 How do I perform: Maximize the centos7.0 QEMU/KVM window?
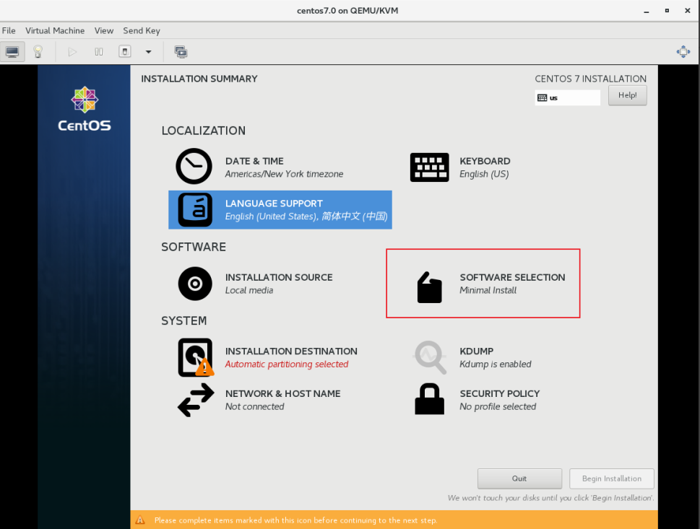click(667, 11)
